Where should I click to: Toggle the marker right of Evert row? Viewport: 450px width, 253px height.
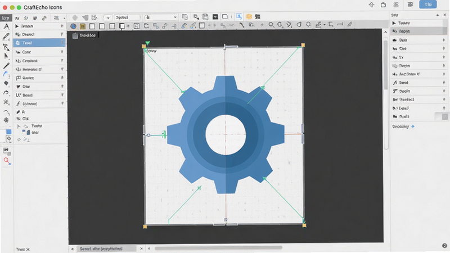pyautogui.click(x=444, y=83)
